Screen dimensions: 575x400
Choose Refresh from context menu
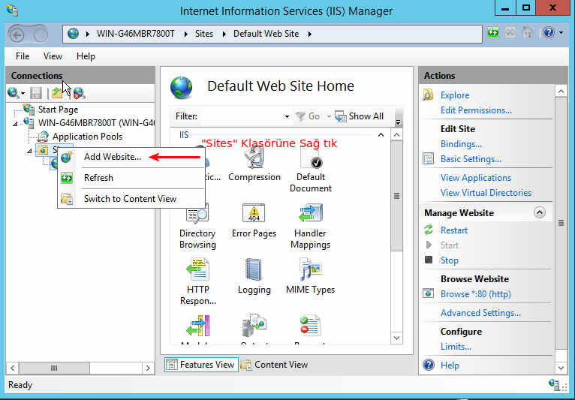click(131, 178)
